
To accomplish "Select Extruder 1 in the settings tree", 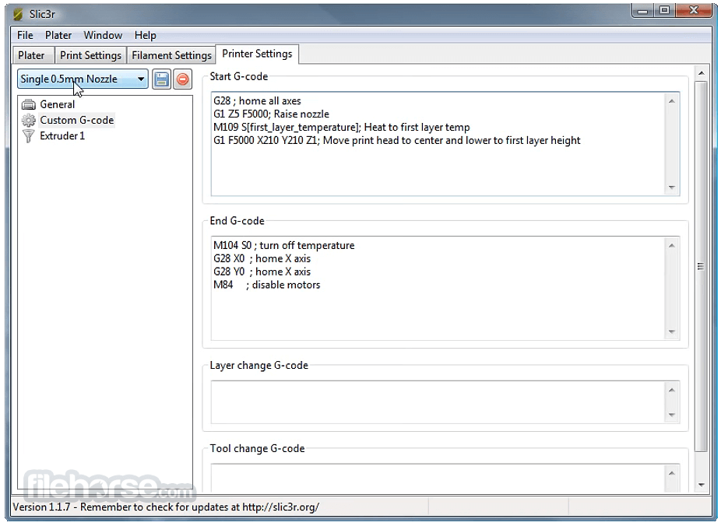I will click(x=62, y=136).
